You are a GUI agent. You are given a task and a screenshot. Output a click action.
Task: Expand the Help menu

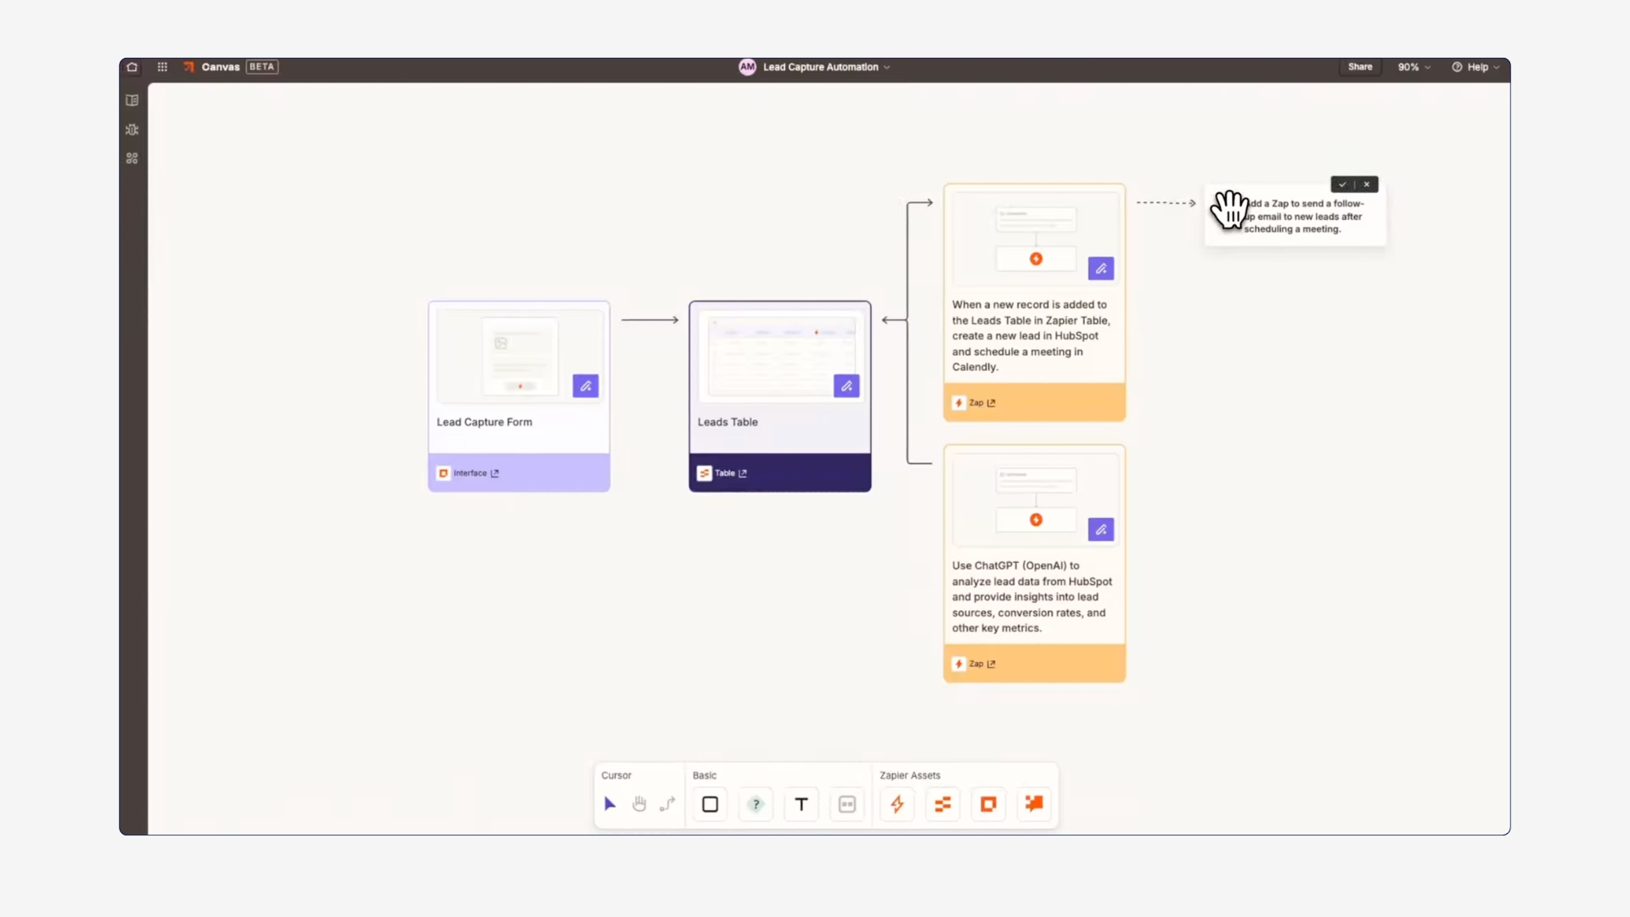pyautogui.click(x=1475, y=67)
